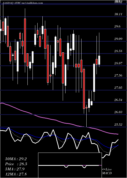Click the 30.11 price axis label
Image resolution: width=127 pixels, height=178 pixels.
[x=118, y=14]
